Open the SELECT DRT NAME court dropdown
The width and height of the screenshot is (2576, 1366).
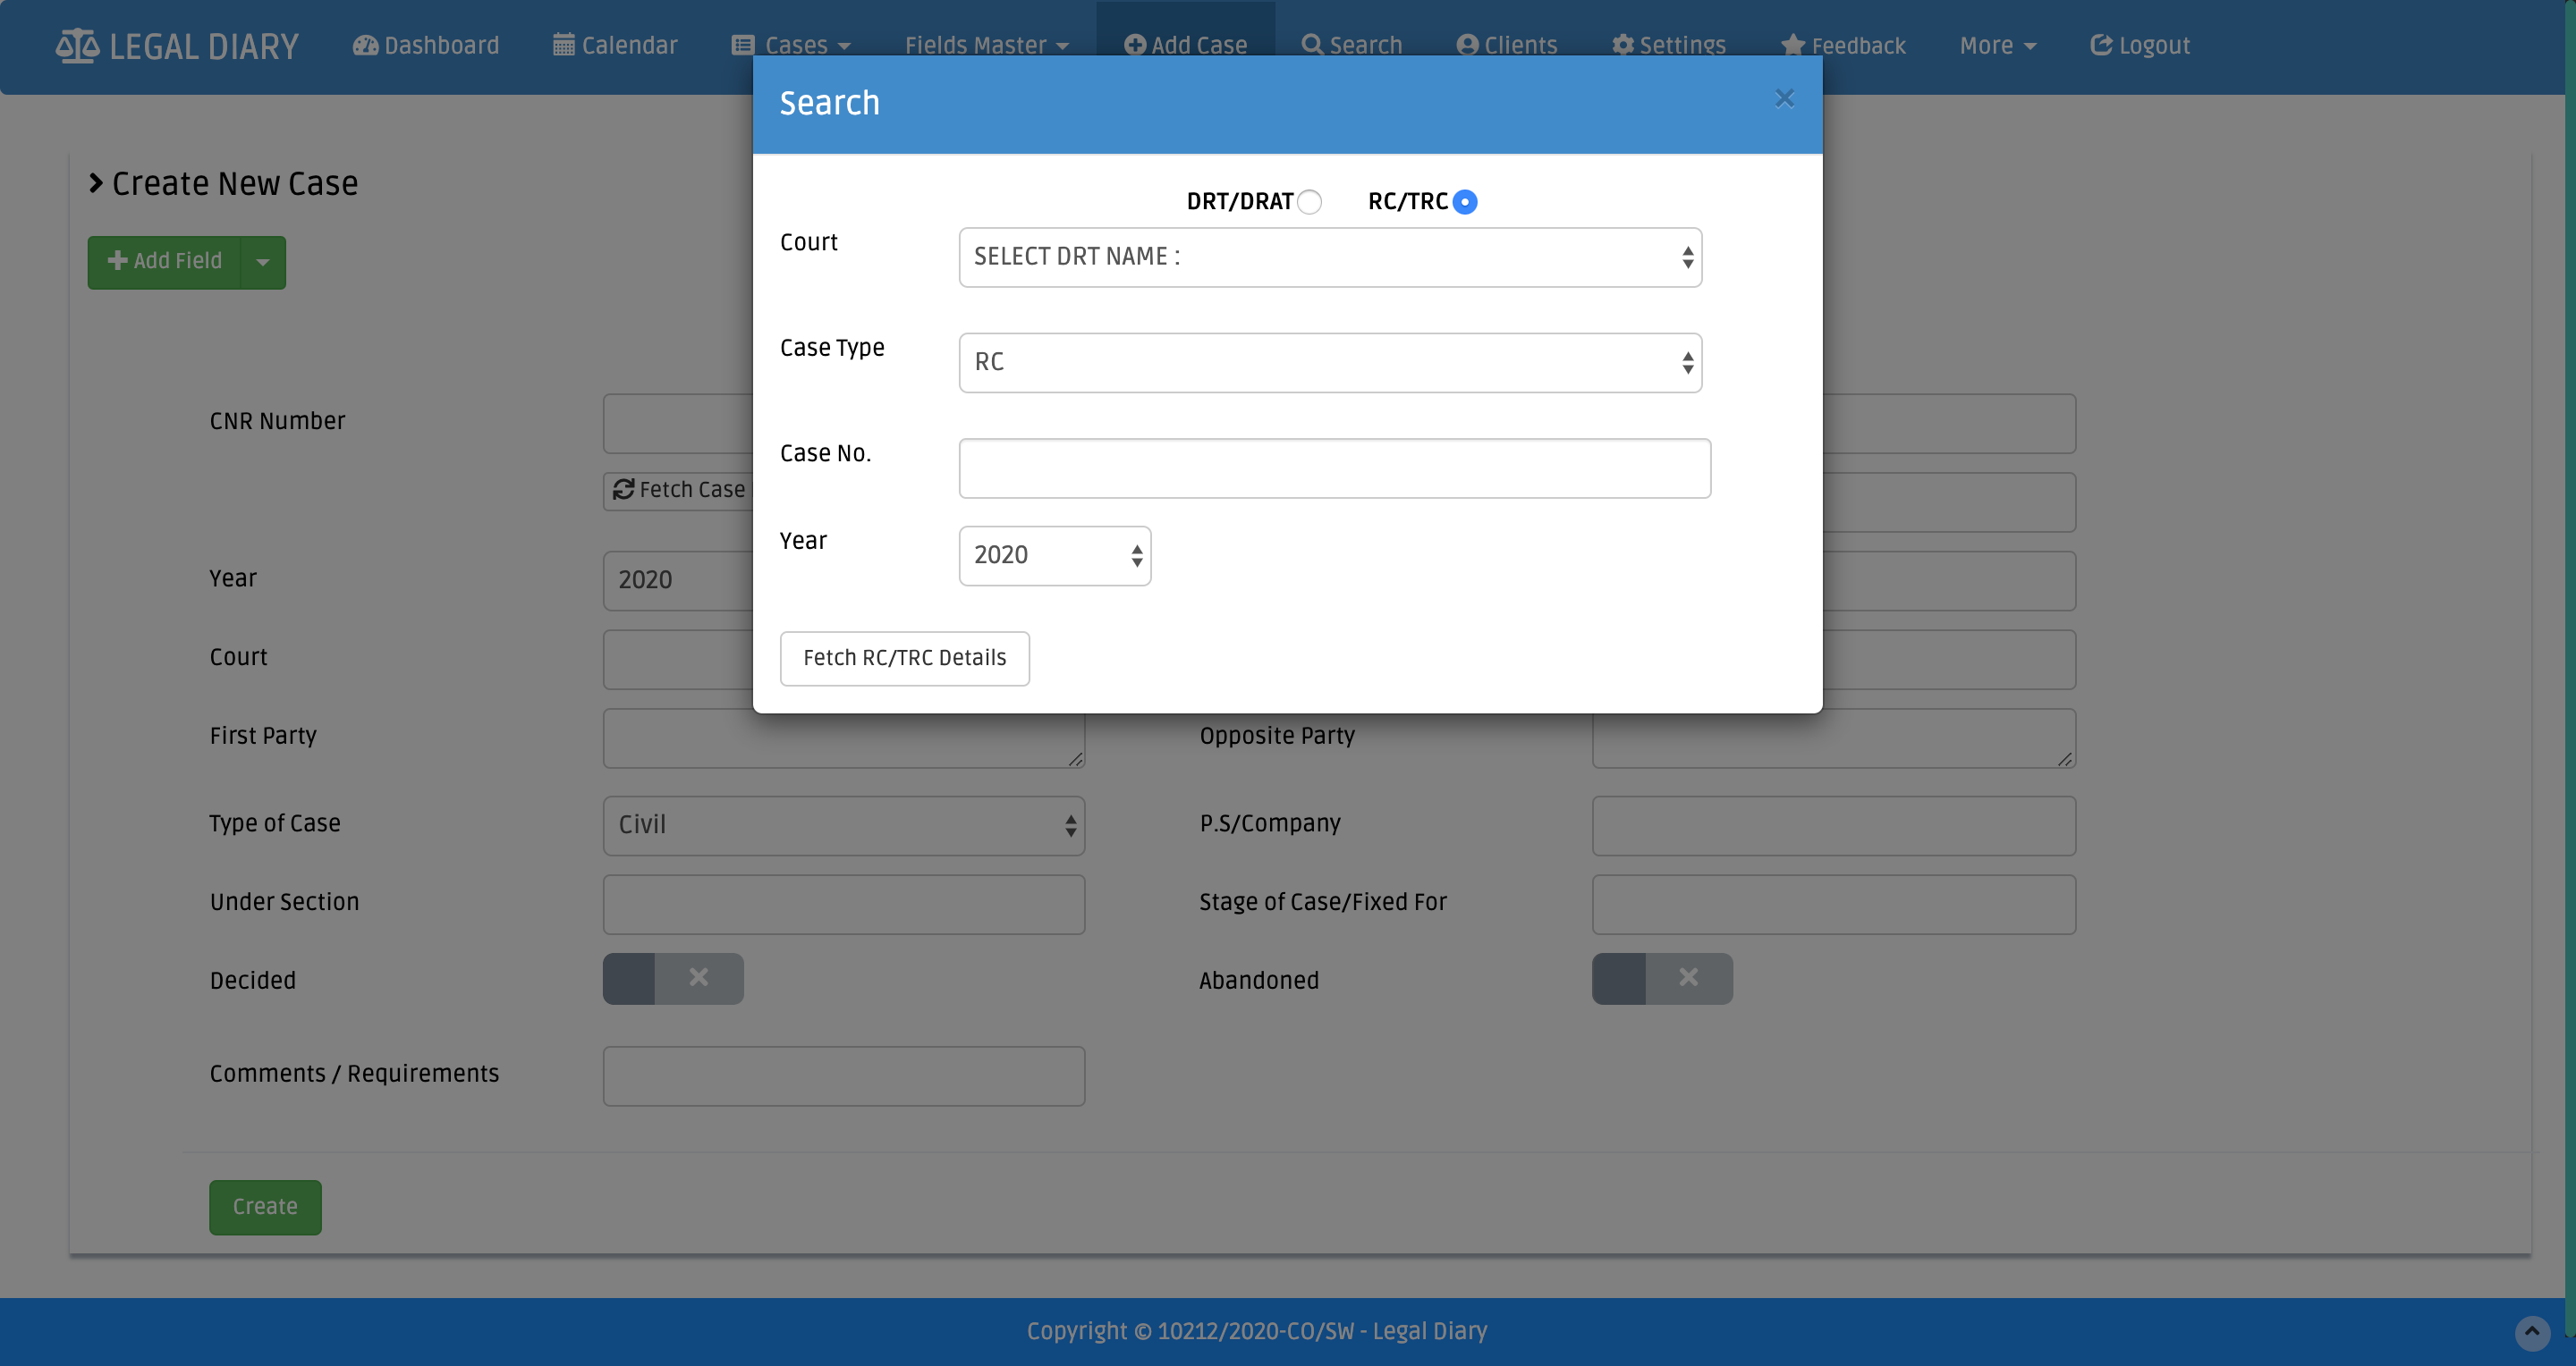(1330, 257)
